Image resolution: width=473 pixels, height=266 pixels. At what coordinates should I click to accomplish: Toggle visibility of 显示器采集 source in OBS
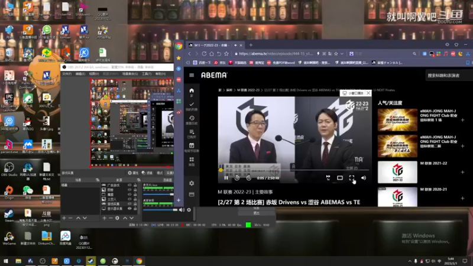[129, 209]
